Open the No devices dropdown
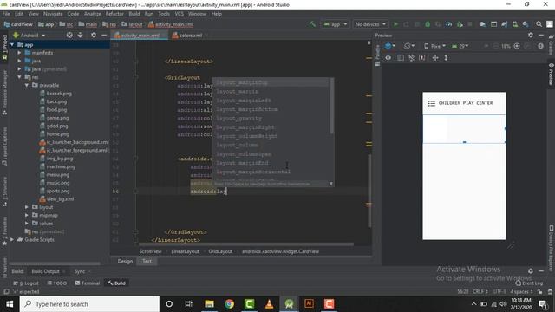 (x=370, y=24)
